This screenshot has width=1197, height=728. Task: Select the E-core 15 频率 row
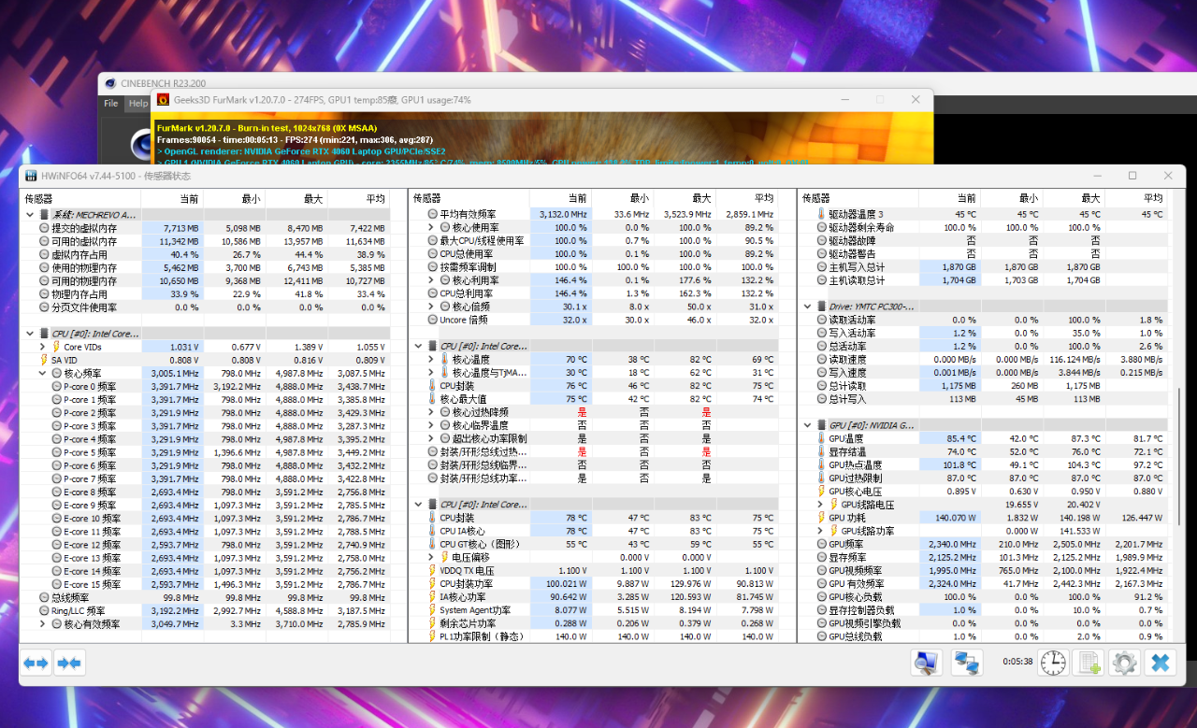[205, 584]
